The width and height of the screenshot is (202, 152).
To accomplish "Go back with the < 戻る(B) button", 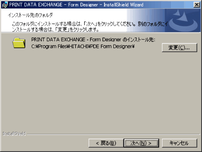I will click(x=106, y=143).
